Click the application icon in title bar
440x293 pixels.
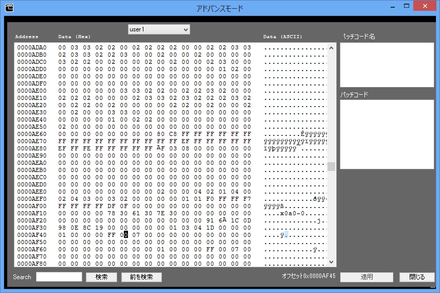pos(9,7)
